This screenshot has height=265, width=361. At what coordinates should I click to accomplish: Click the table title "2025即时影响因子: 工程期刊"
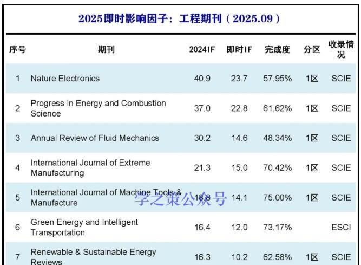tap(179, 18)
